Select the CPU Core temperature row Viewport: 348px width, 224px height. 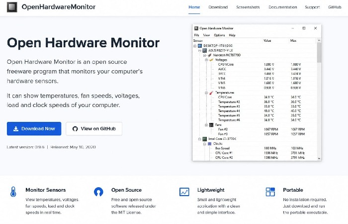[x=255, y=97]
